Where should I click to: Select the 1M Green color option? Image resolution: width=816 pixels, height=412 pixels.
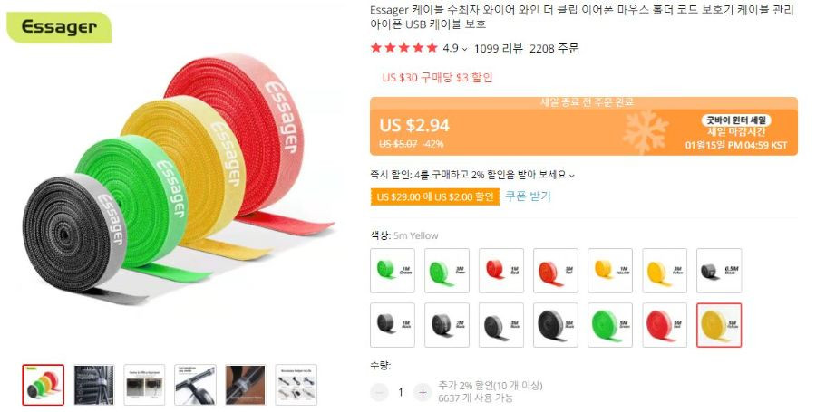pos(393,271)
